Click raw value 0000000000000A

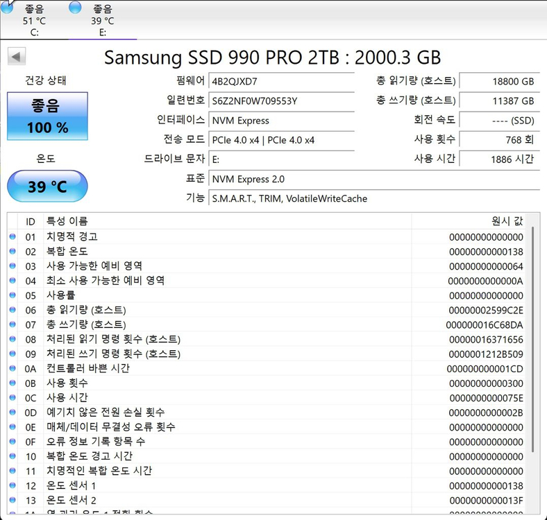[485, 281]
